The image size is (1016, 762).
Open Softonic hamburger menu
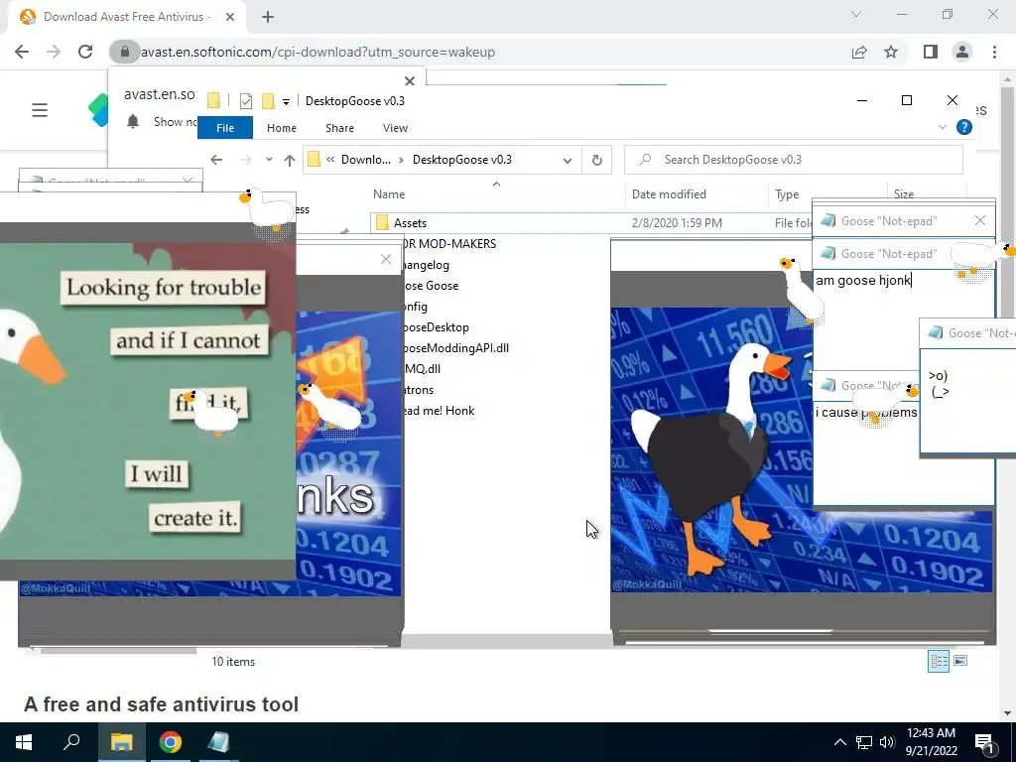(x=40, y=110)
